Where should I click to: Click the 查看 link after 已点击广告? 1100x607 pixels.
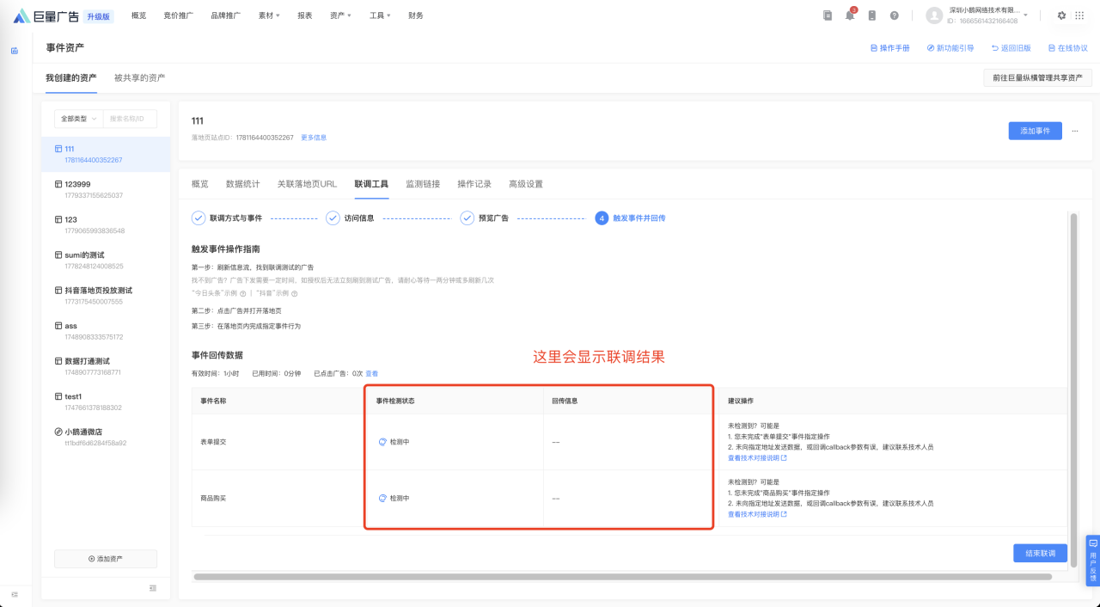click(x=372, y=373)
